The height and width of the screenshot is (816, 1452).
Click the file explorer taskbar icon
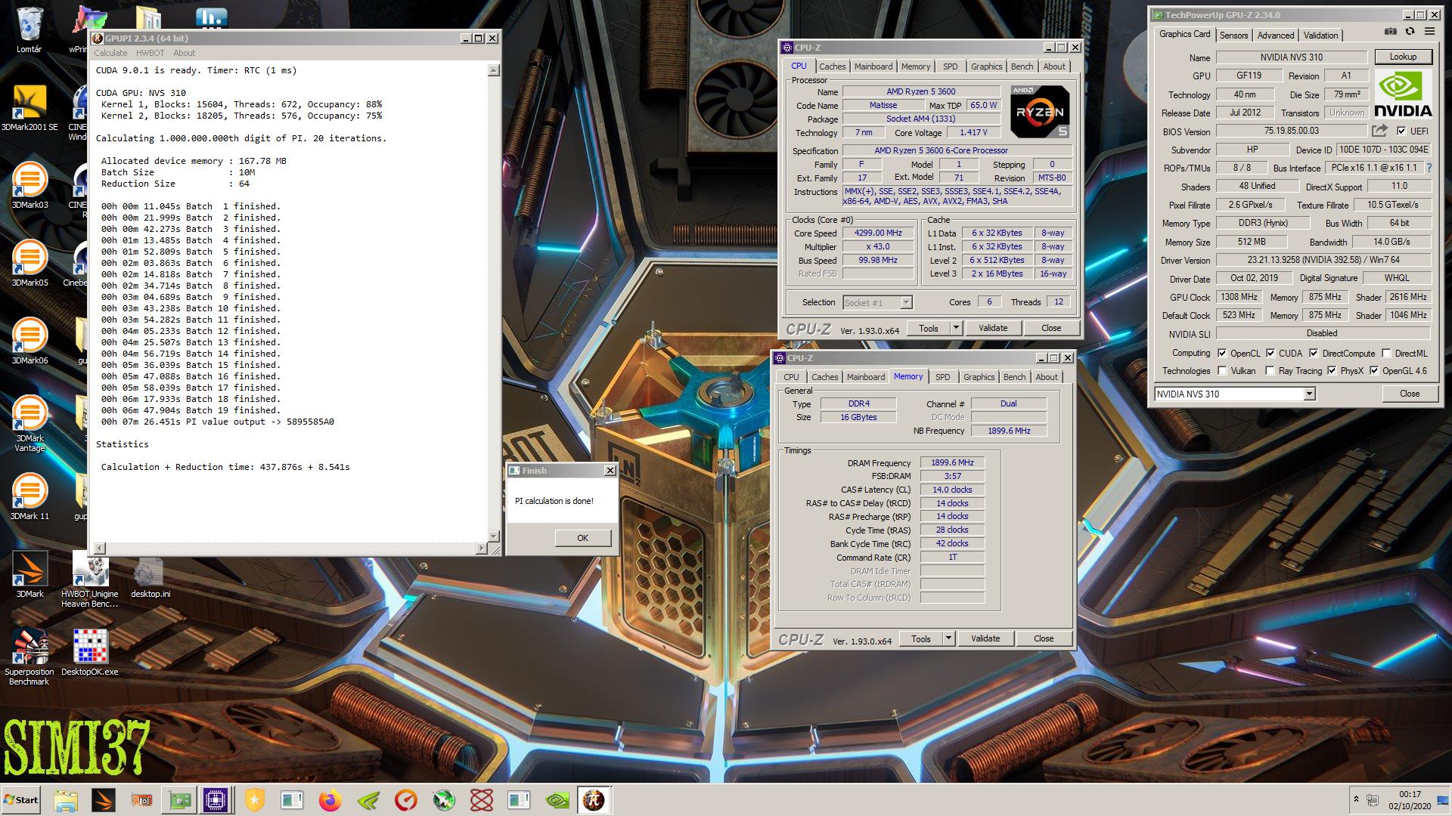[66, 800]
